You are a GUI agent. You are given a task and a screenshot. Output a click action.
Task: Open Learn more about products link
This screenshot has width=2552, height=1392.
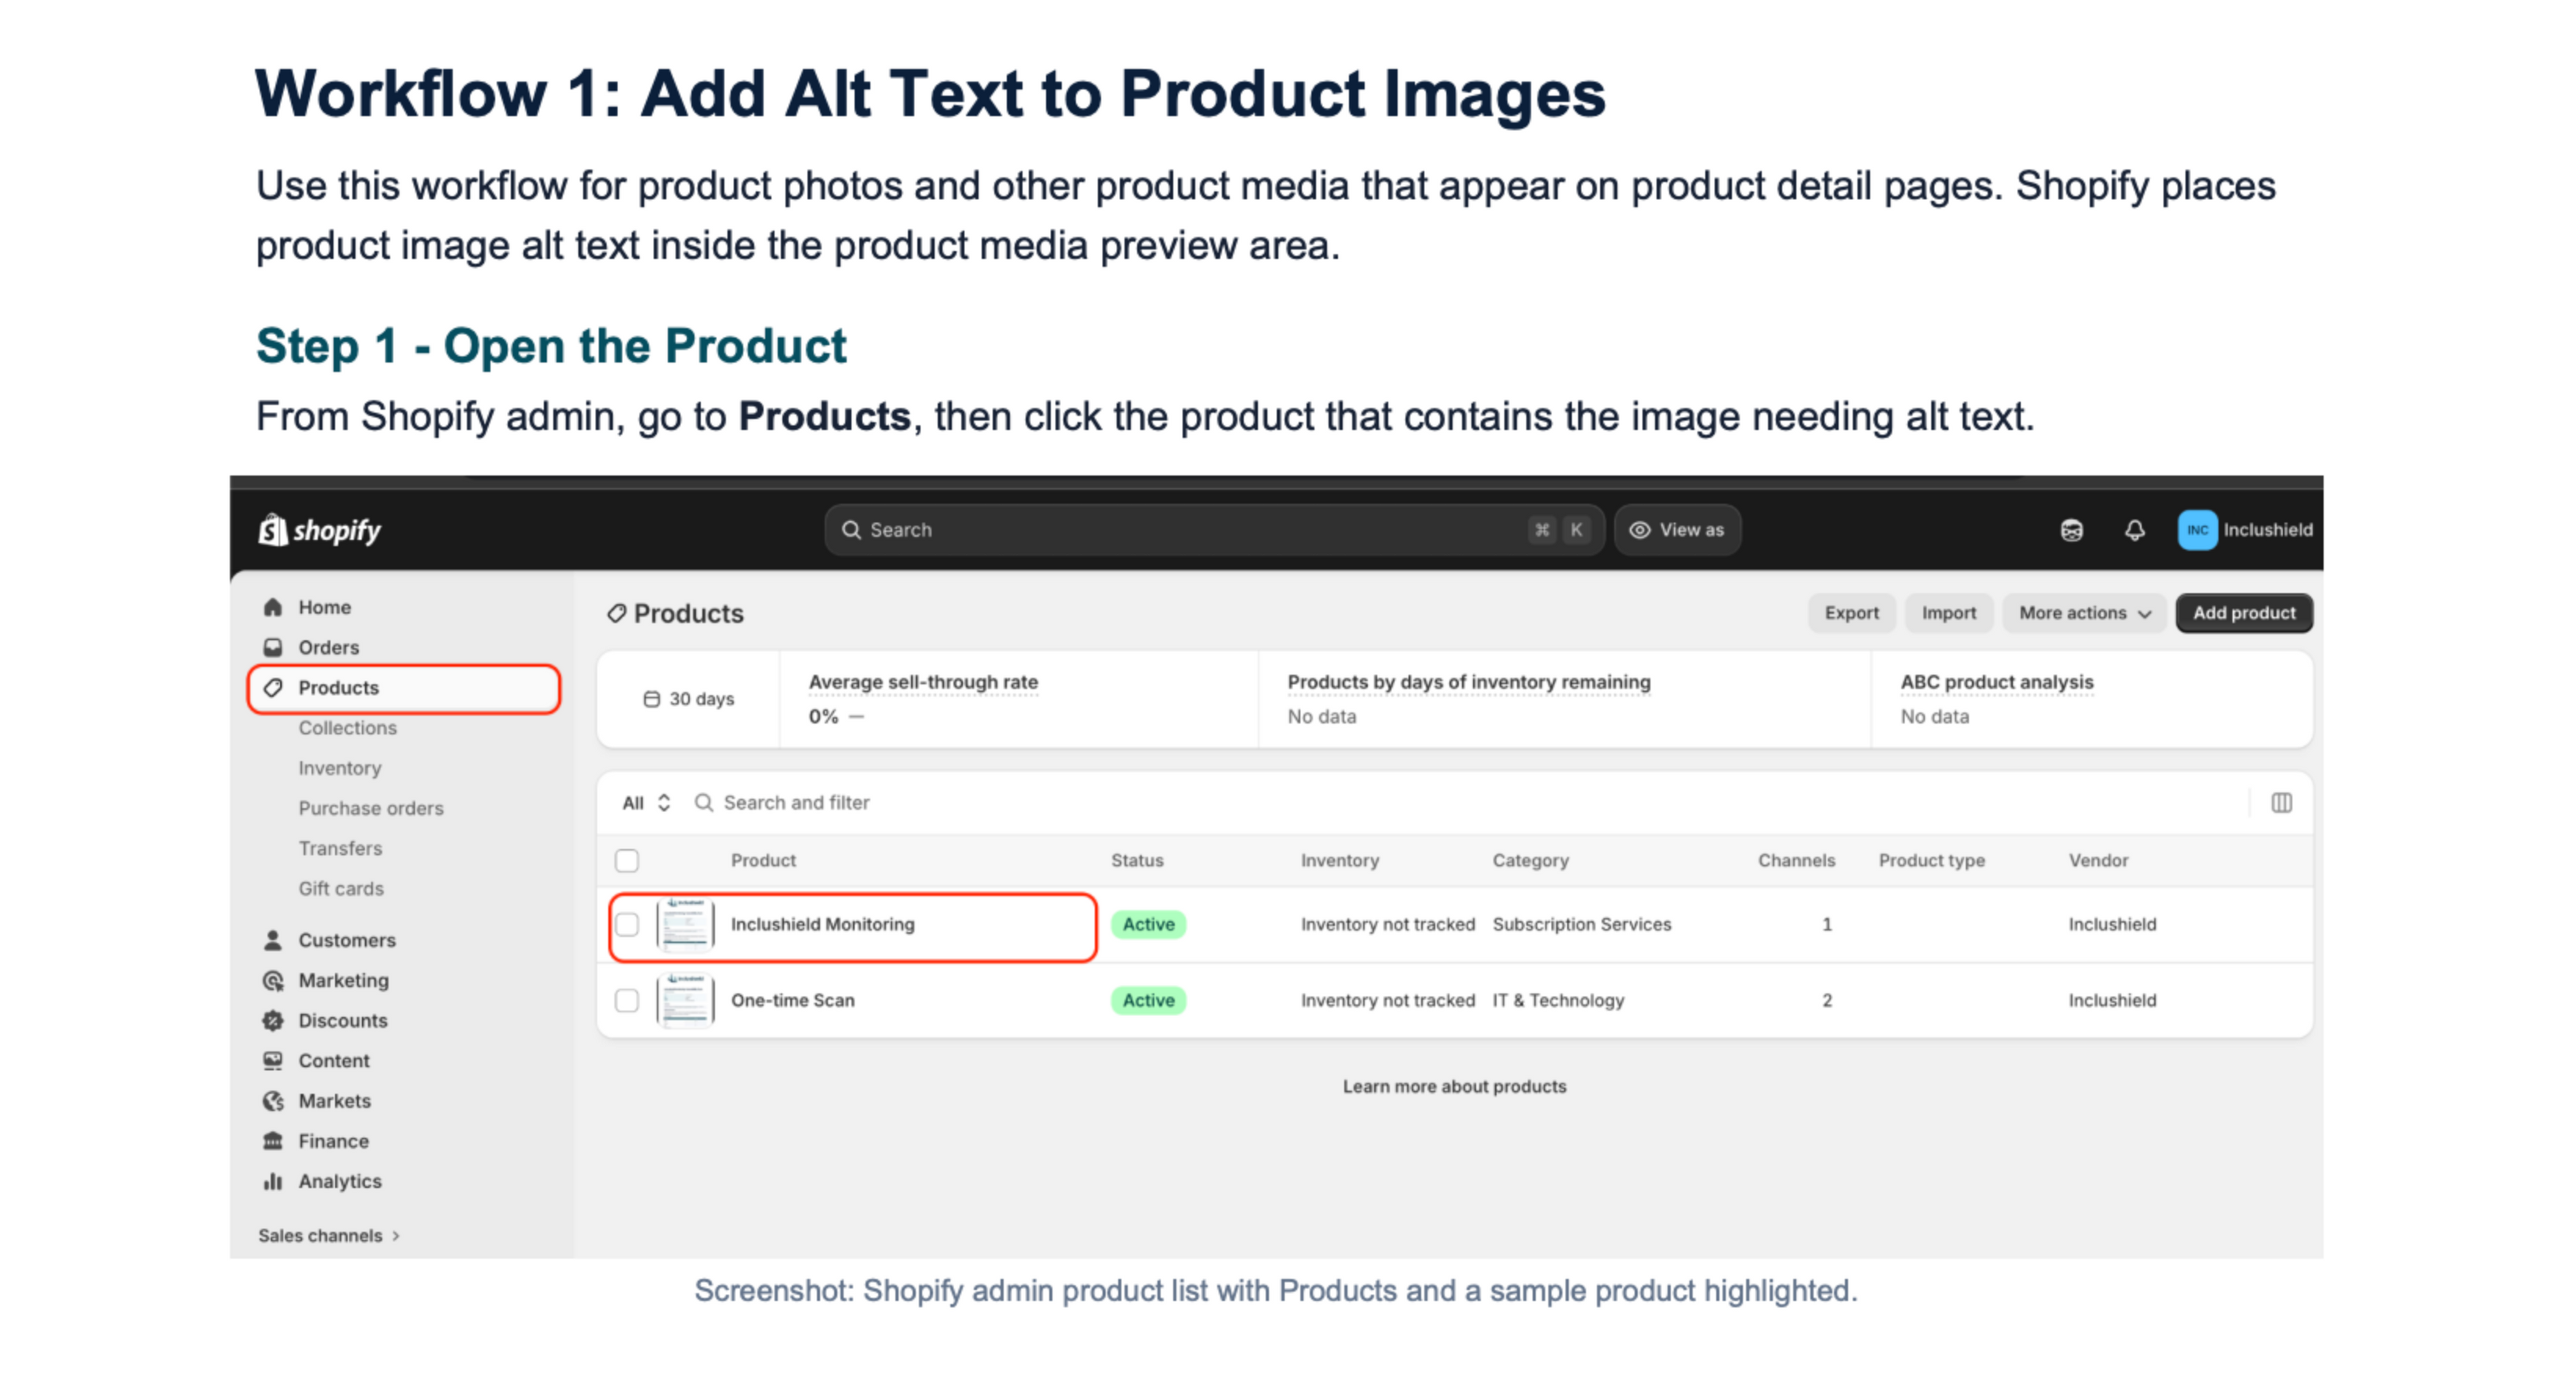coord(1455,1087)
